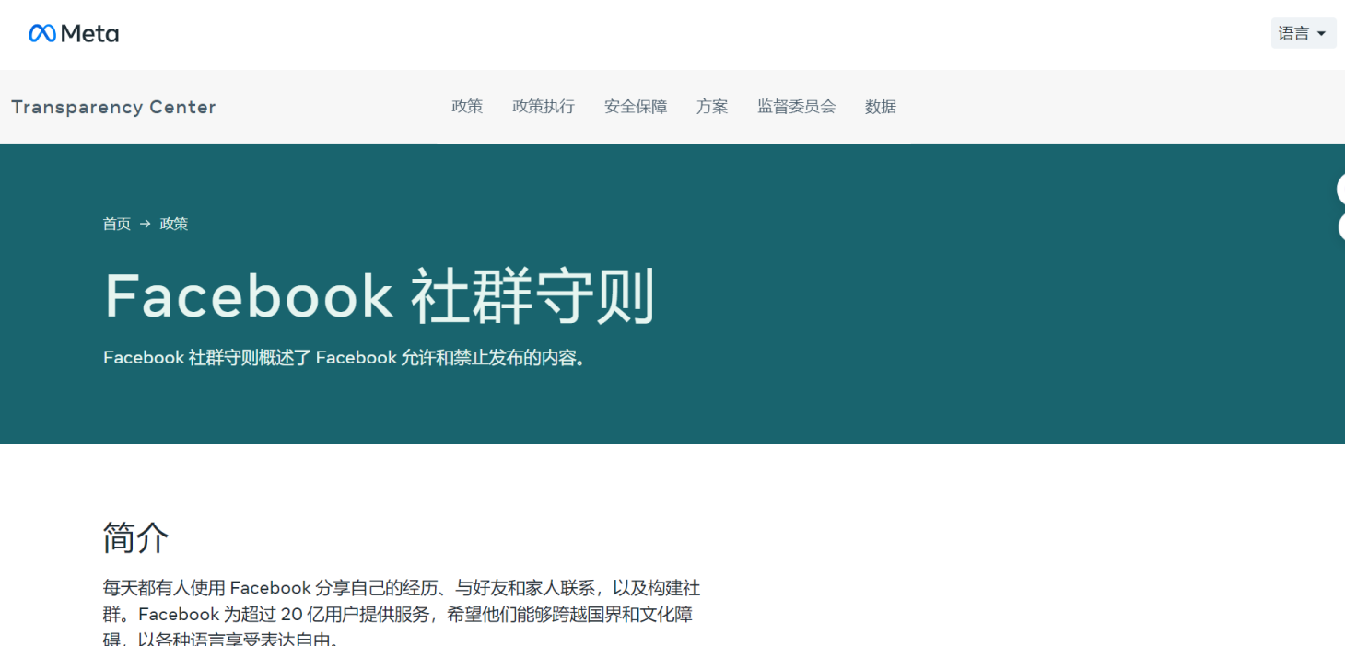Click the 政策 breadcrumb link
Viewport: 1345px width, 646px height.
tap(173, 224)
